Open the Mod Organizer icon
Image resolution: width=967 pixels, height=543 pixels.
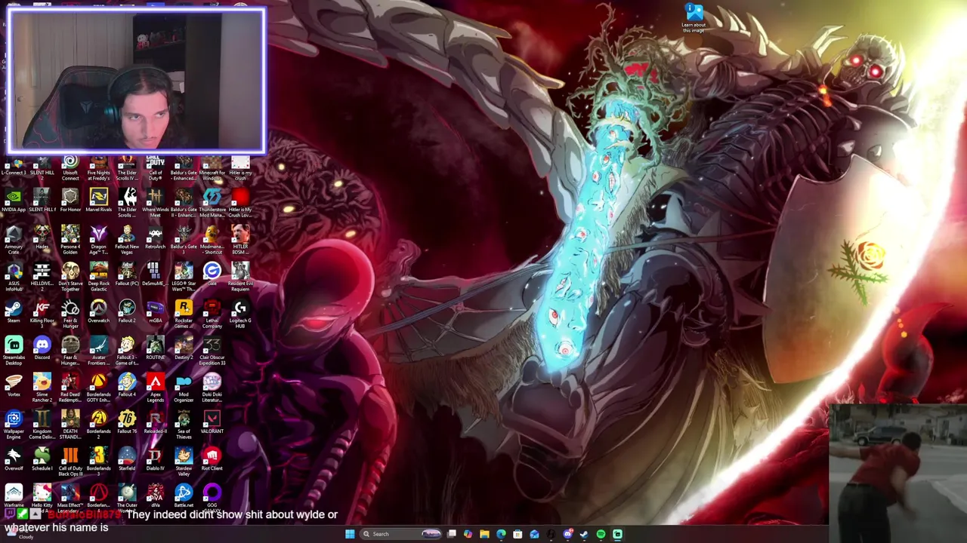184,388
